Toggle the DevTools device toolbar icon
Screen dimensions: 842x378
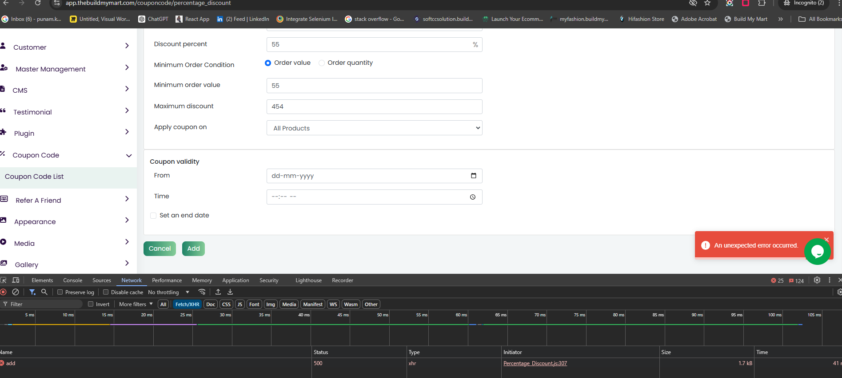point(16,280)
